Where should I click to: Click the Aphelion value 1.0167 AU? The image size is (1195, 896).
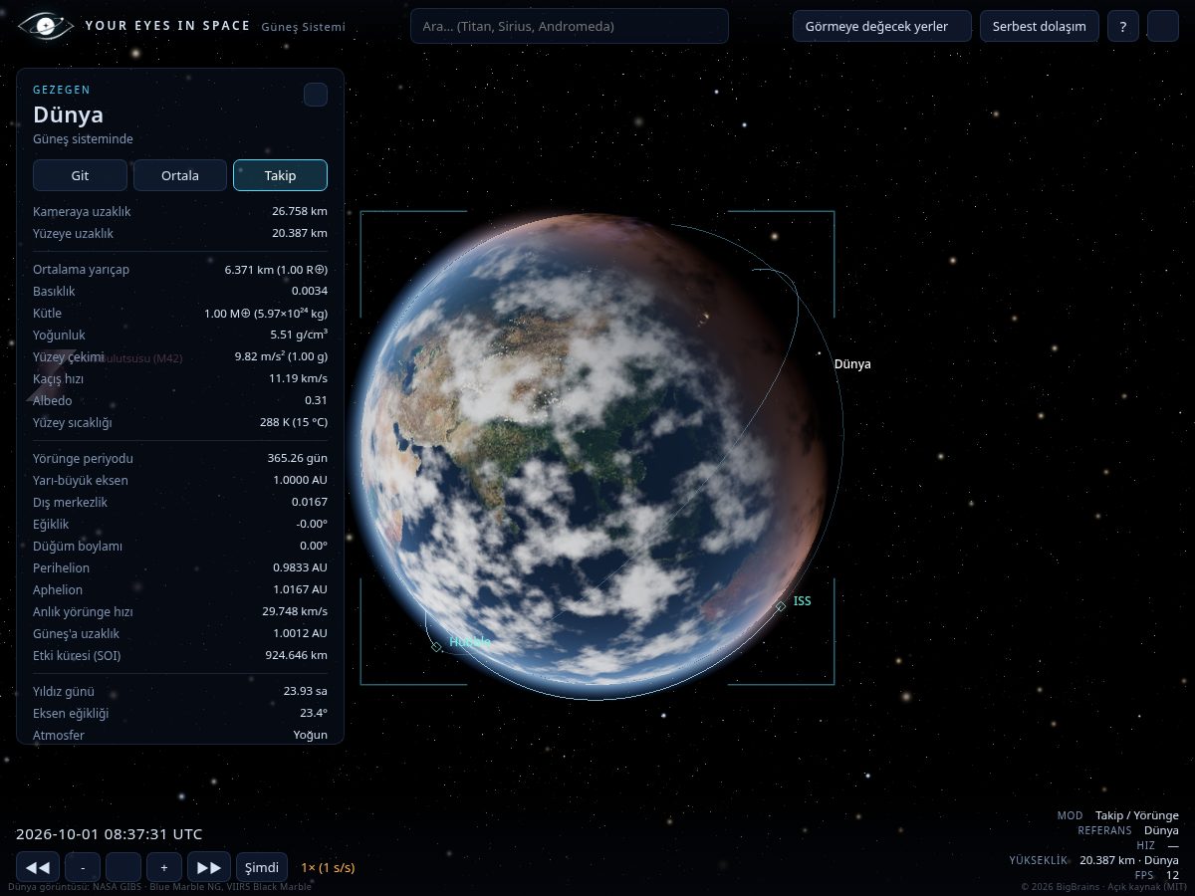pos(300,589)
